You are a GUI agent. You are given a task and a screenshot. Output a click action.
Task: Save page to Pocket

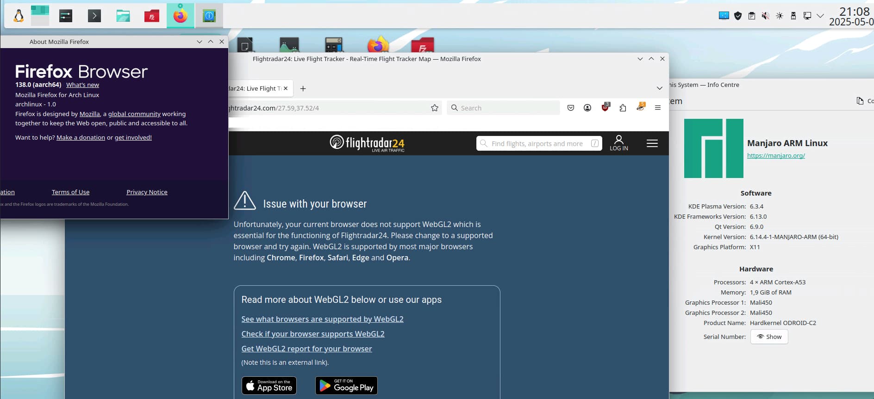571,108
